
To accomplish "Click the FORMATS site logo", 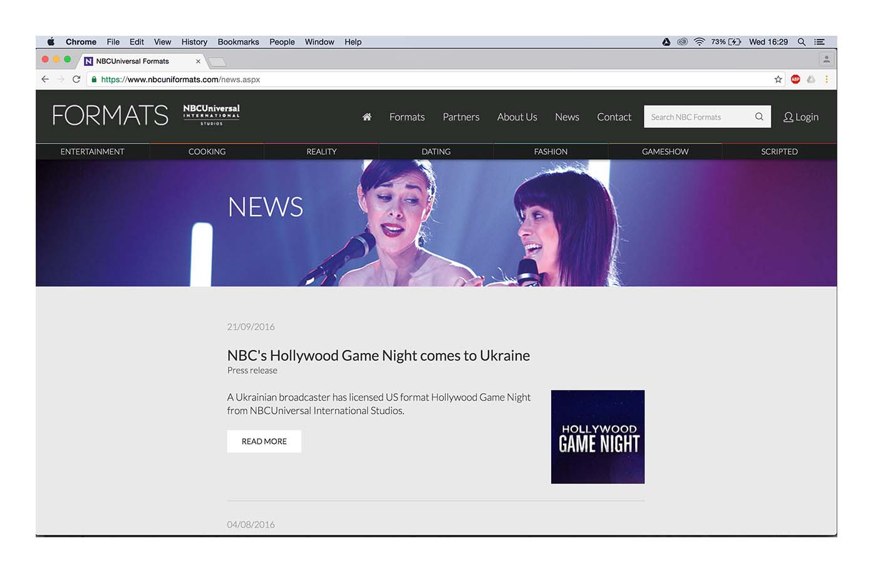I will pos(110,115).
